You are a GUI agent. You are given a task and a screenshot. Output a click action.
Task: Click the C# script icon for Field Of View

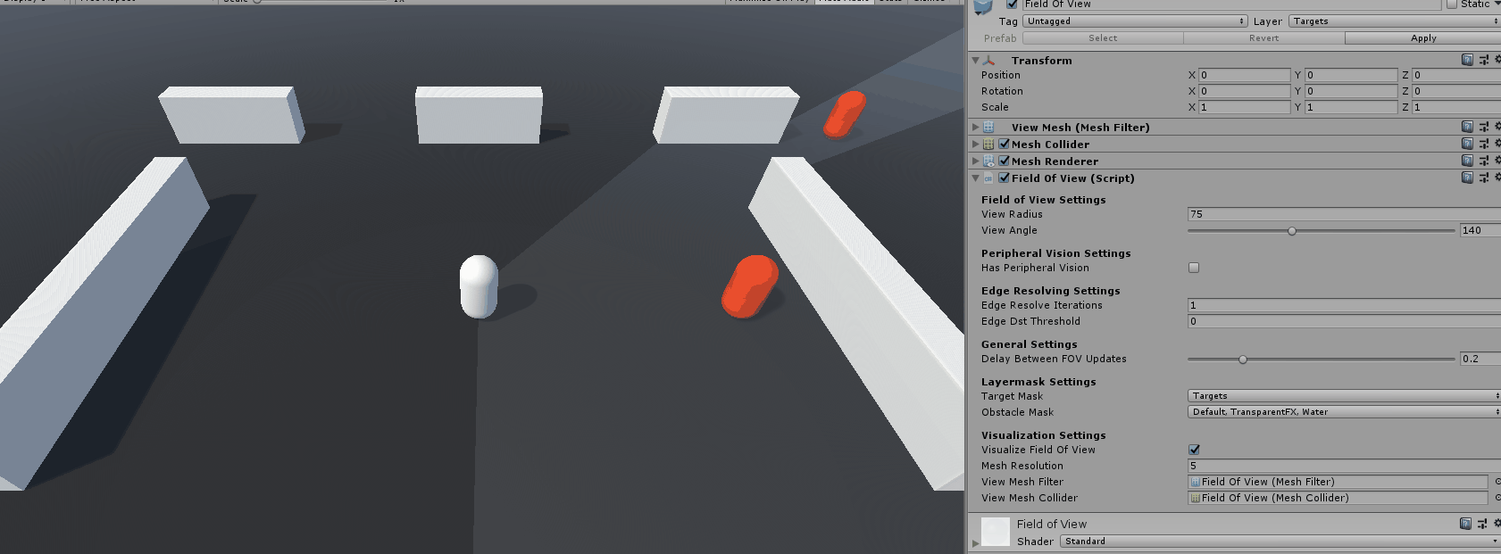coord(988,178)
